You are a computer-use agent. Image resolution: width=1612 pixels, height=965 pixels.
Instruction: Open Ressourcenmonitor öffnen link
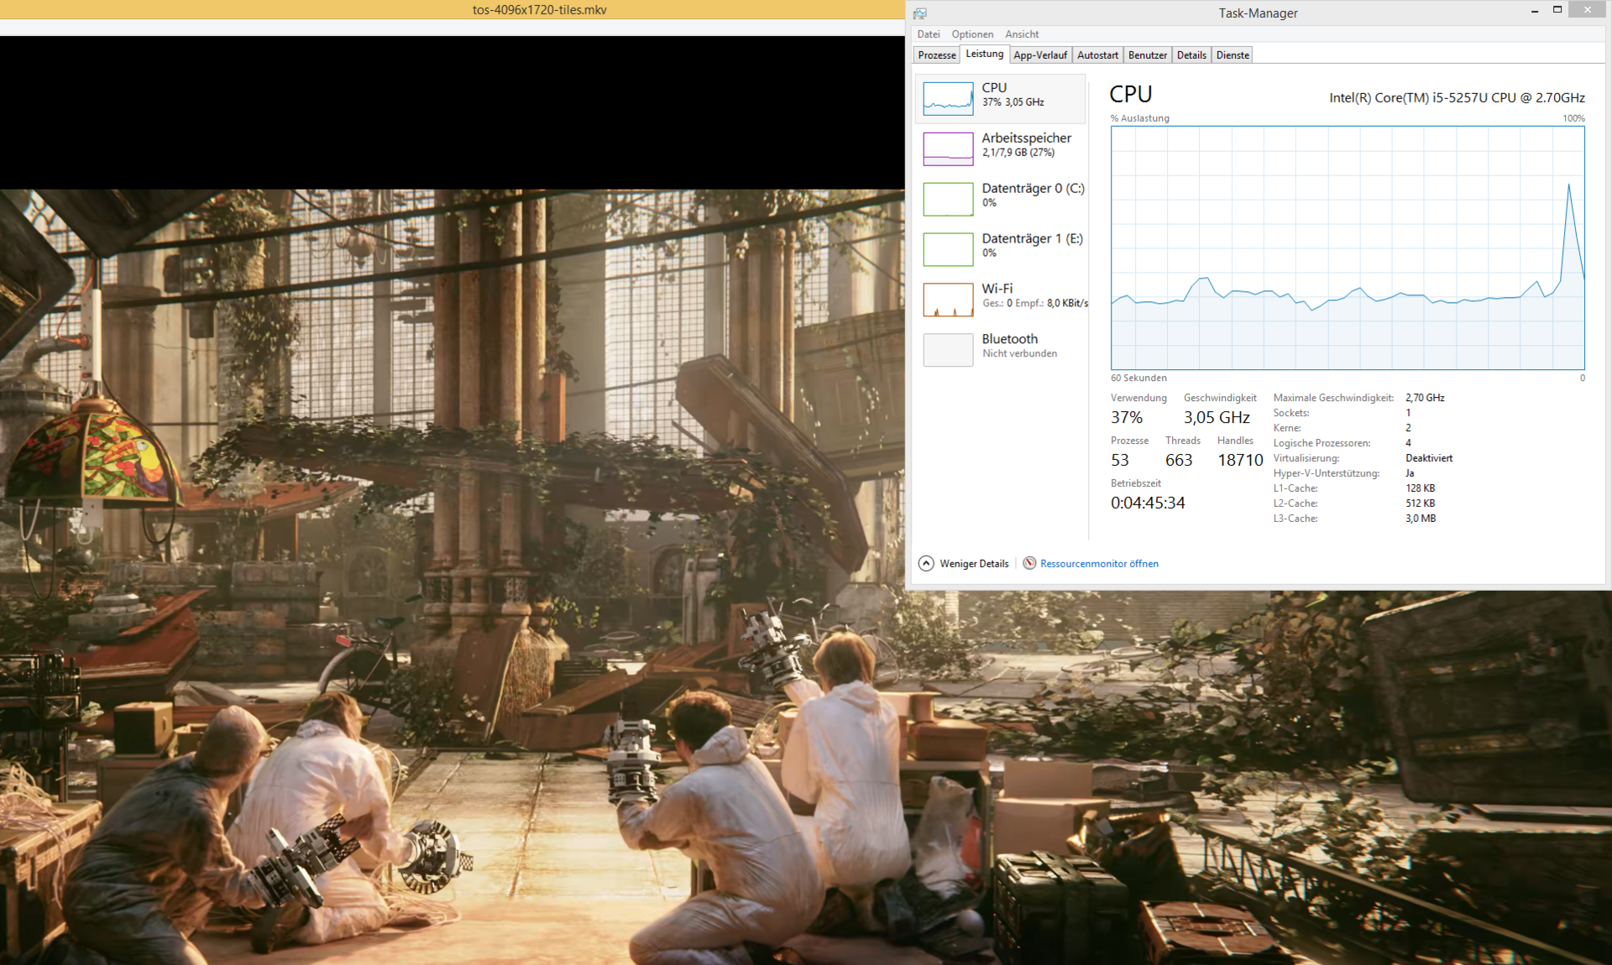[1099, 564]
